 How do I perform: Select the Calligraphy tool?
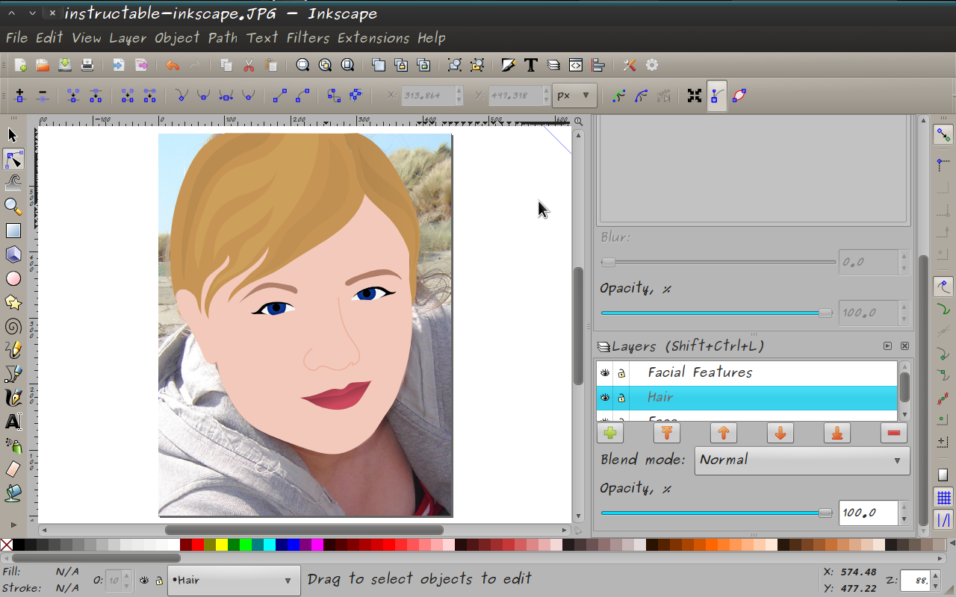point(13,398)
